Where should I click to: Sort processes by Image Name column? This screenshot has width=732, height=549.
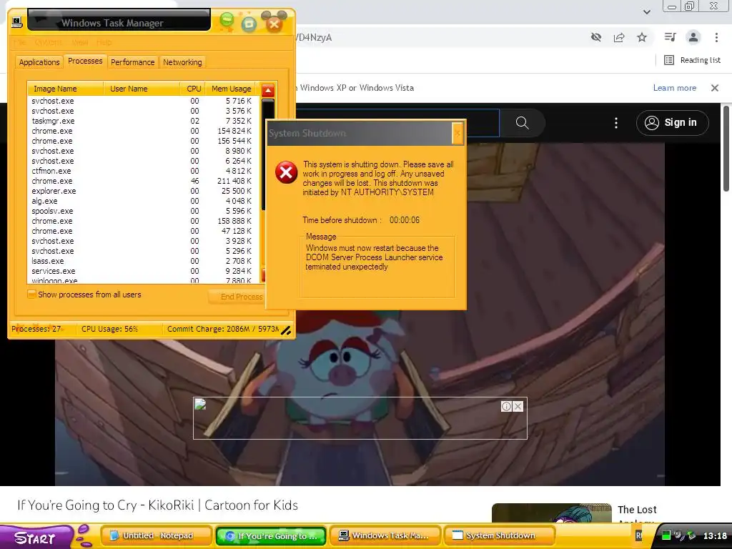coord(65,89)
